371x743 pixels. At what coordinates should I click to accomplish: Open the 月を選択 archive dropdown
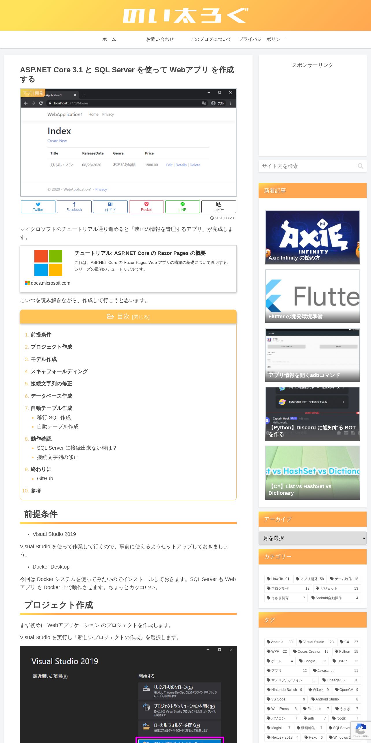coord(312,538)
